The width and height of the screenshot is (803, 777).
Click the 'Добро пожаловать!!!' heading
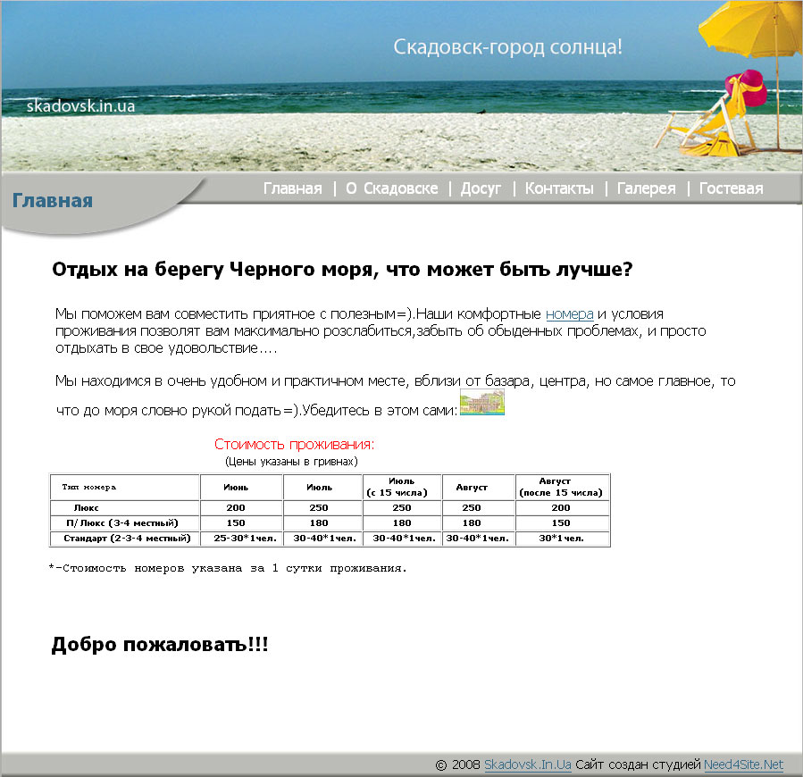coord(161,641)
